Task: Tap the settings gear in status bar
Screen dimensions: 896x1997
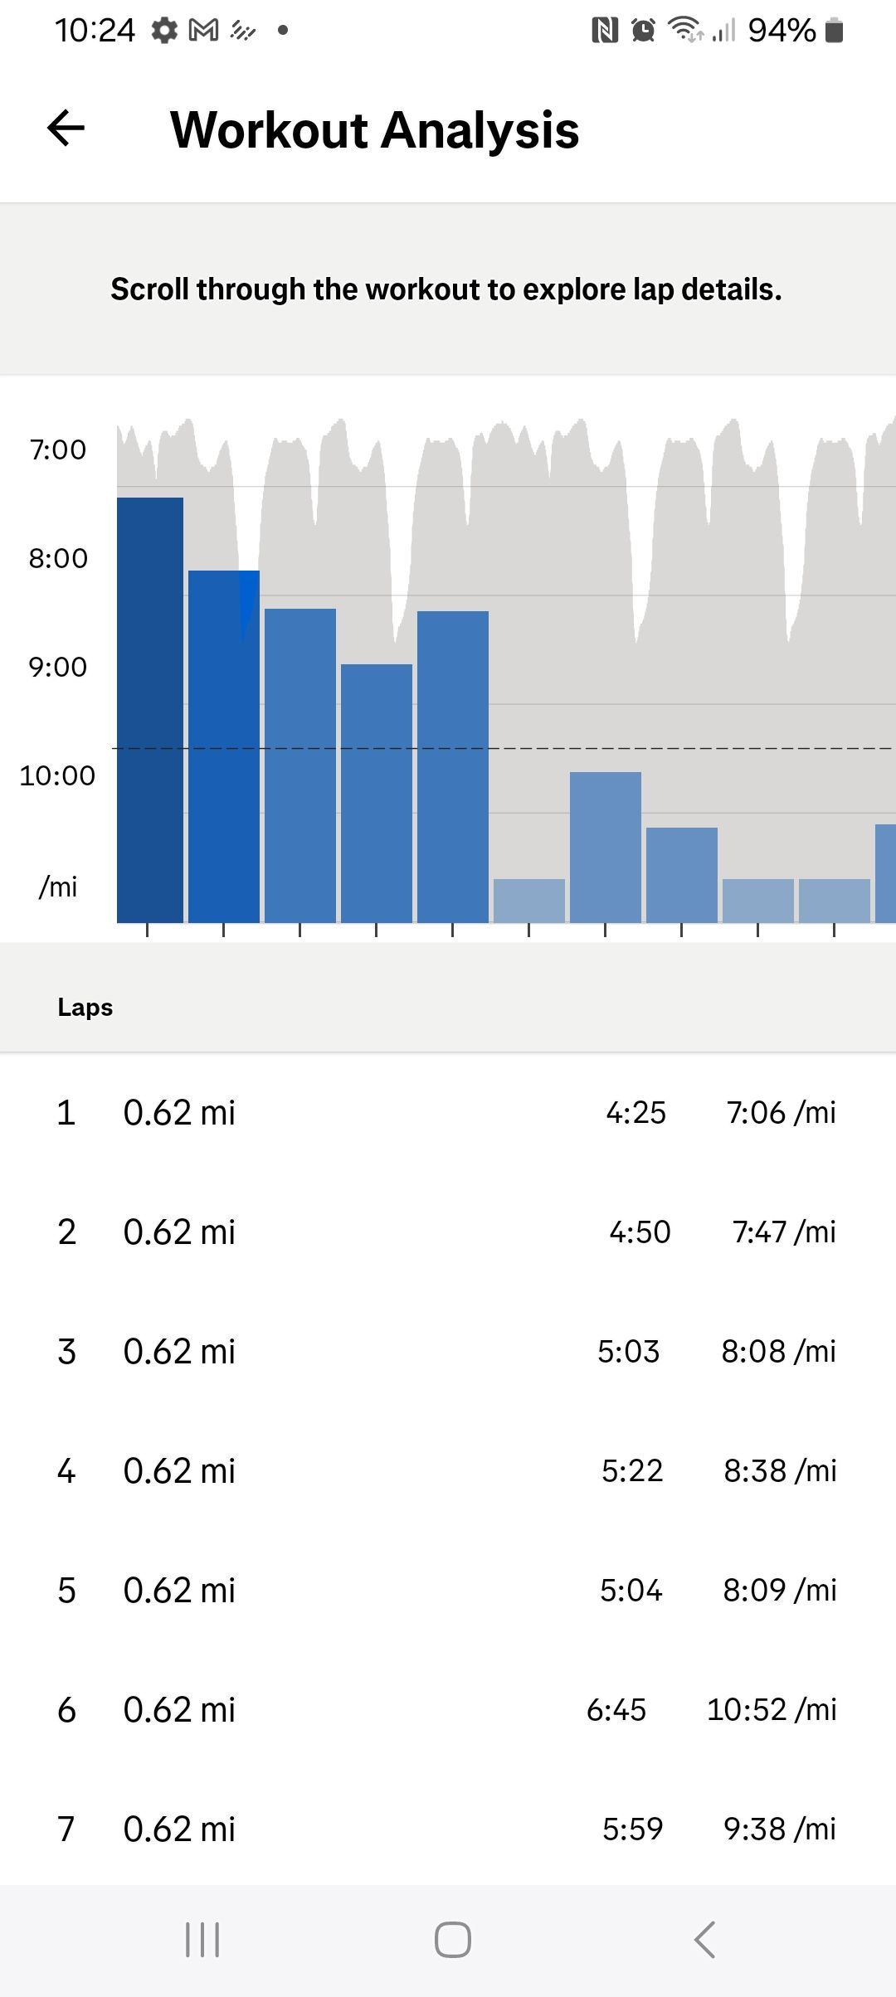Action: pos(164,31)
